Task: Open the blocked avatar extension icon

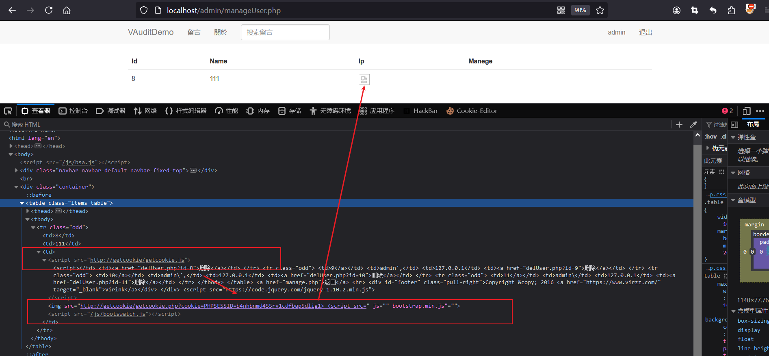Action: [750, 9]
